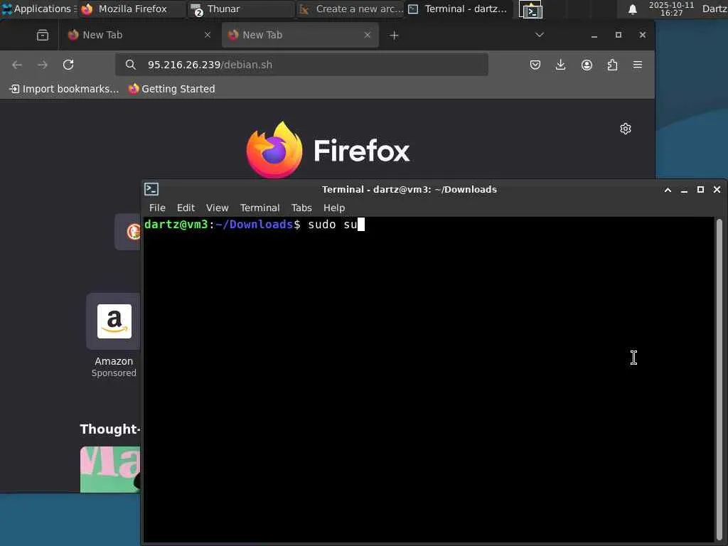Open the Firefox View icon beside the tabs
The image size is (728, 546).
tap(43, 36)
